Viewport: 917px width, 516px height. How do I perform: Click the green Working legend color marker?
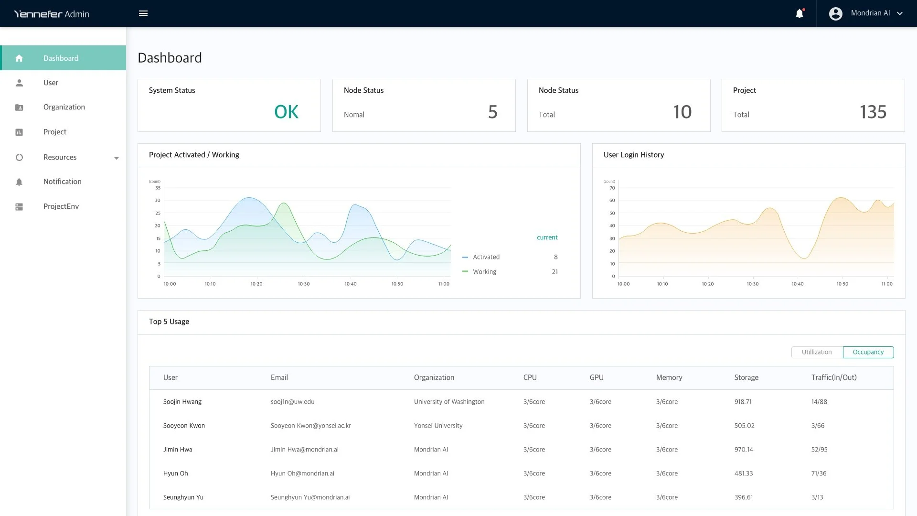465,271
